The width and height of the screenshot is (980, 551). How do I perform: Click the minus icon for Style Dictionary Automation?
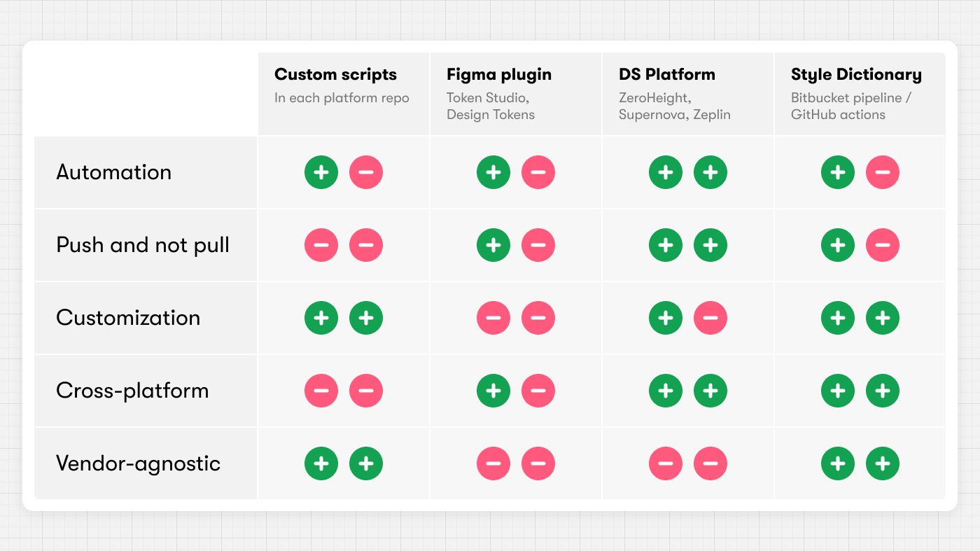[883, 172]
